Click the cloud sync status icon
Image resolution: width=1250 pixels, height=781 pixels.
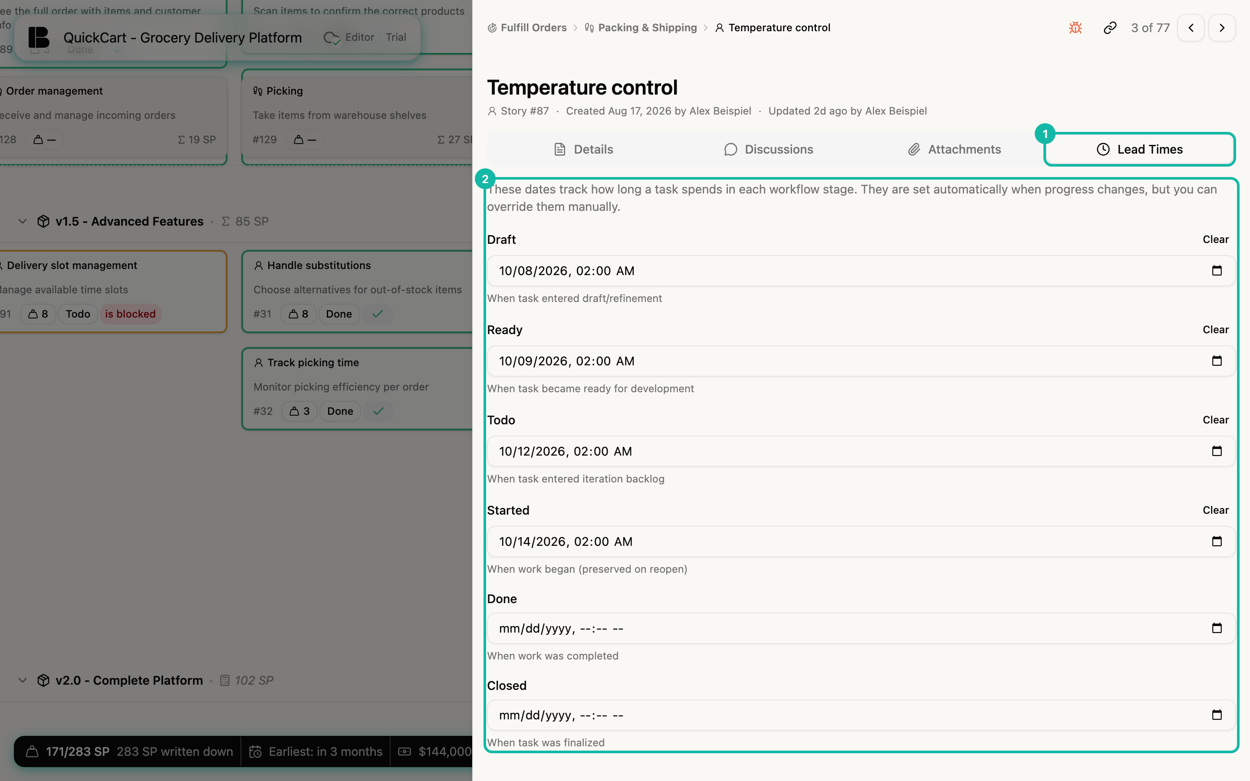(331, 38)
